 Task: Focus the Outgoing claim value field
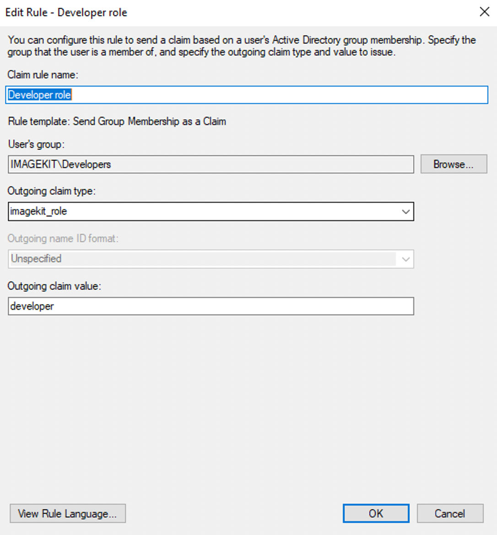211,306
